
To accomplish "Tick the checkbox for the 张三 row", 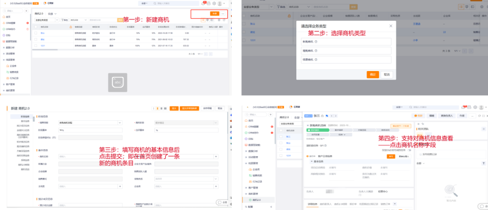I will point(282,136).
